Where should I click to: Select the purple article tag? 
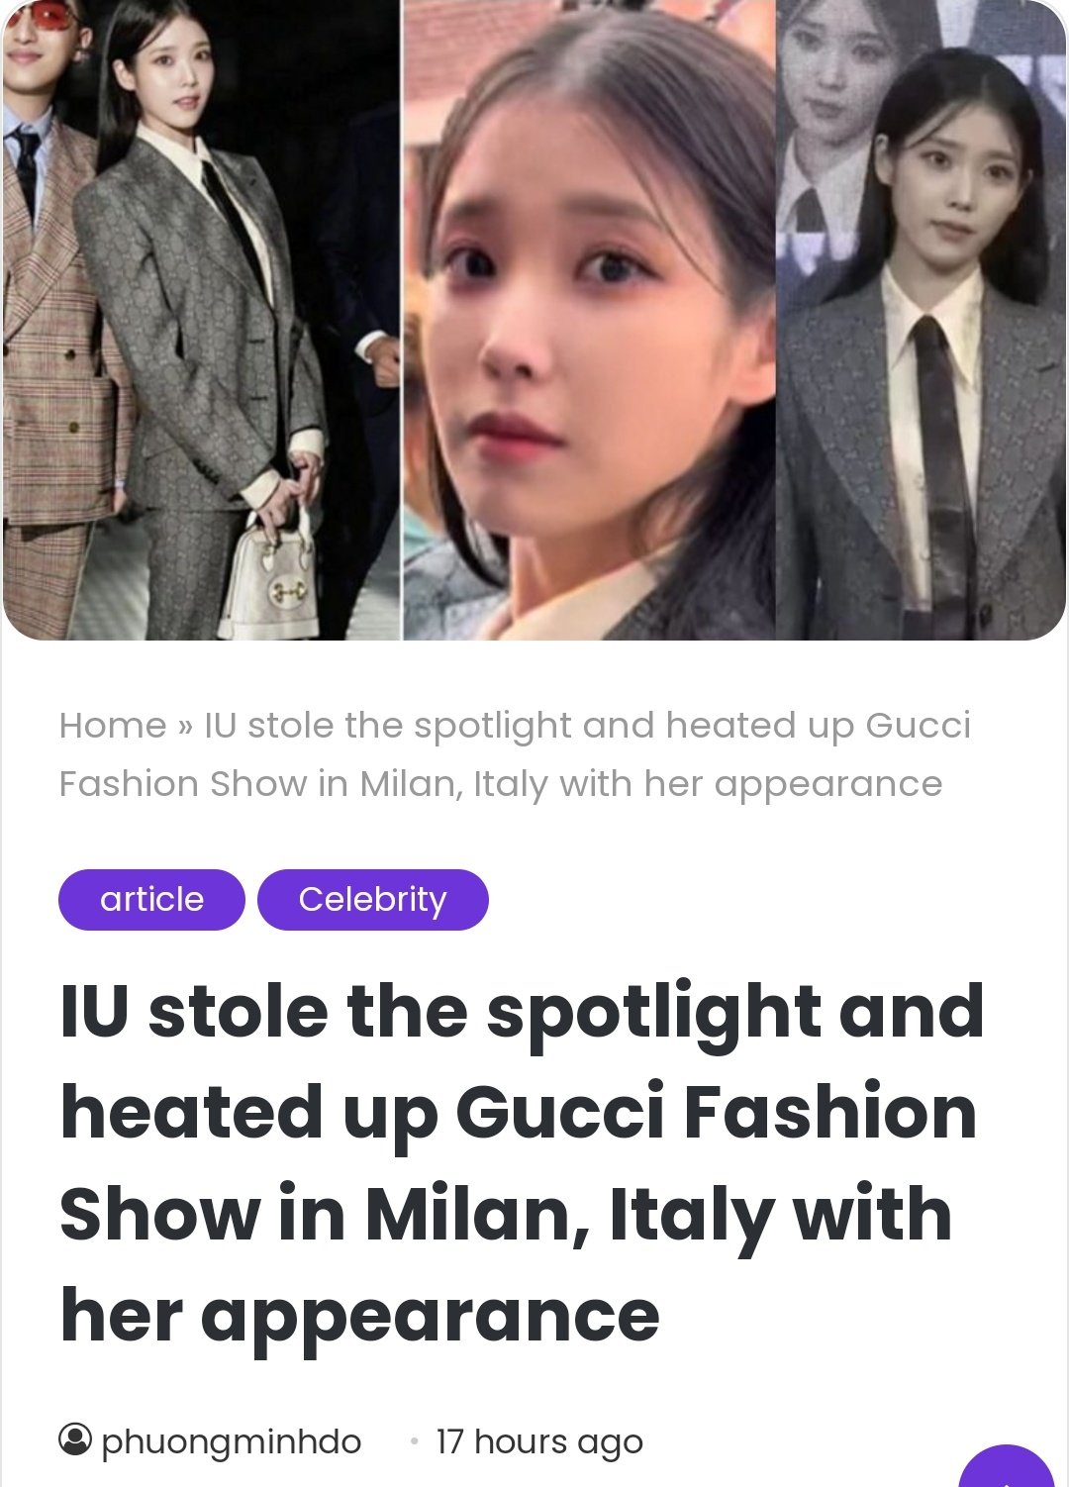tap(151, 900)
